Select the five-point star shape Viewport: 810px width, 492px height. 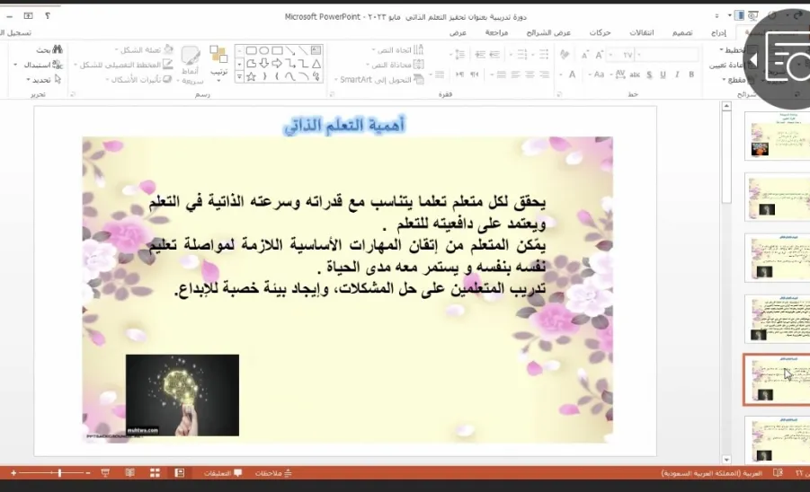coord(251,77)
